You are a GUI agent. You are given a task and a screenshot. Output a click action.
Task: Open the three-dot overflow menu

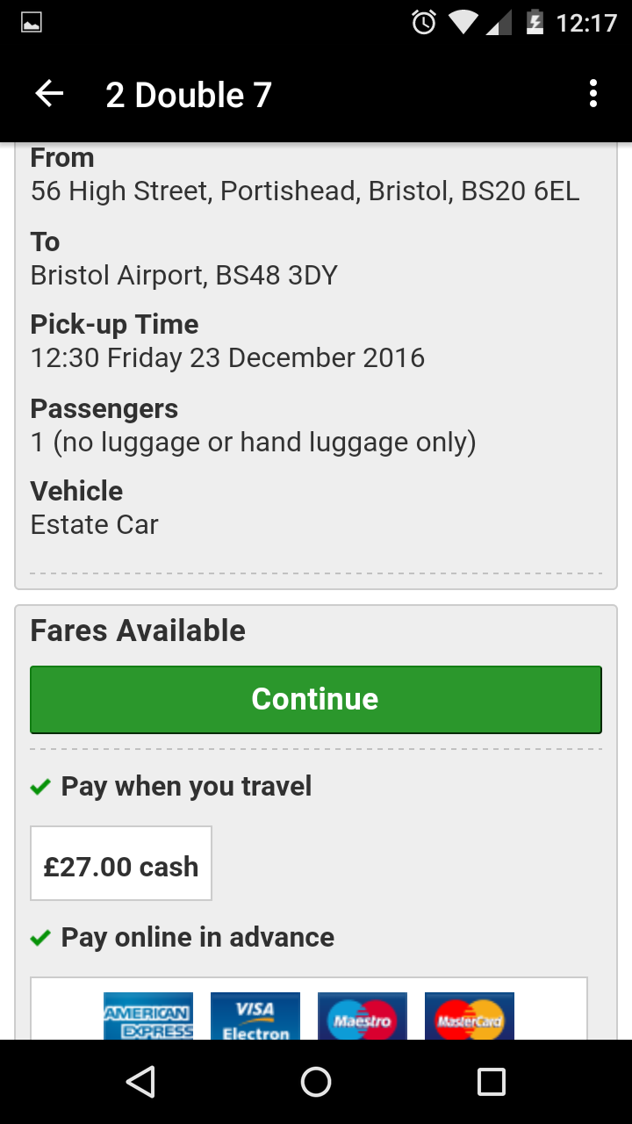click(593, 94)
